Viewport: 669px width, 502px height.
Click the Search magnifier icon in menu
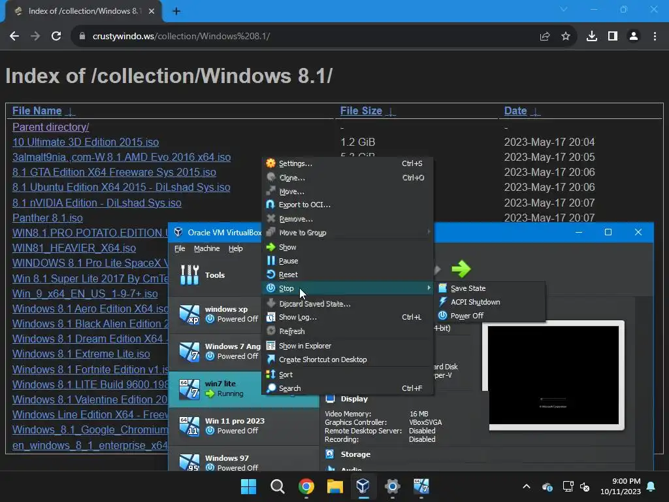tap(270, 388)
